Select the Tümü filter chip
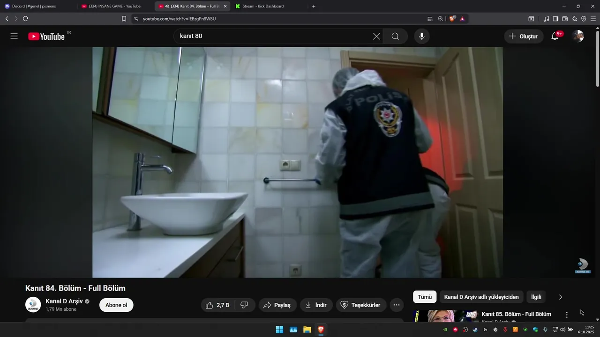This screenshot has width=600, height=337. pos(425,297)
